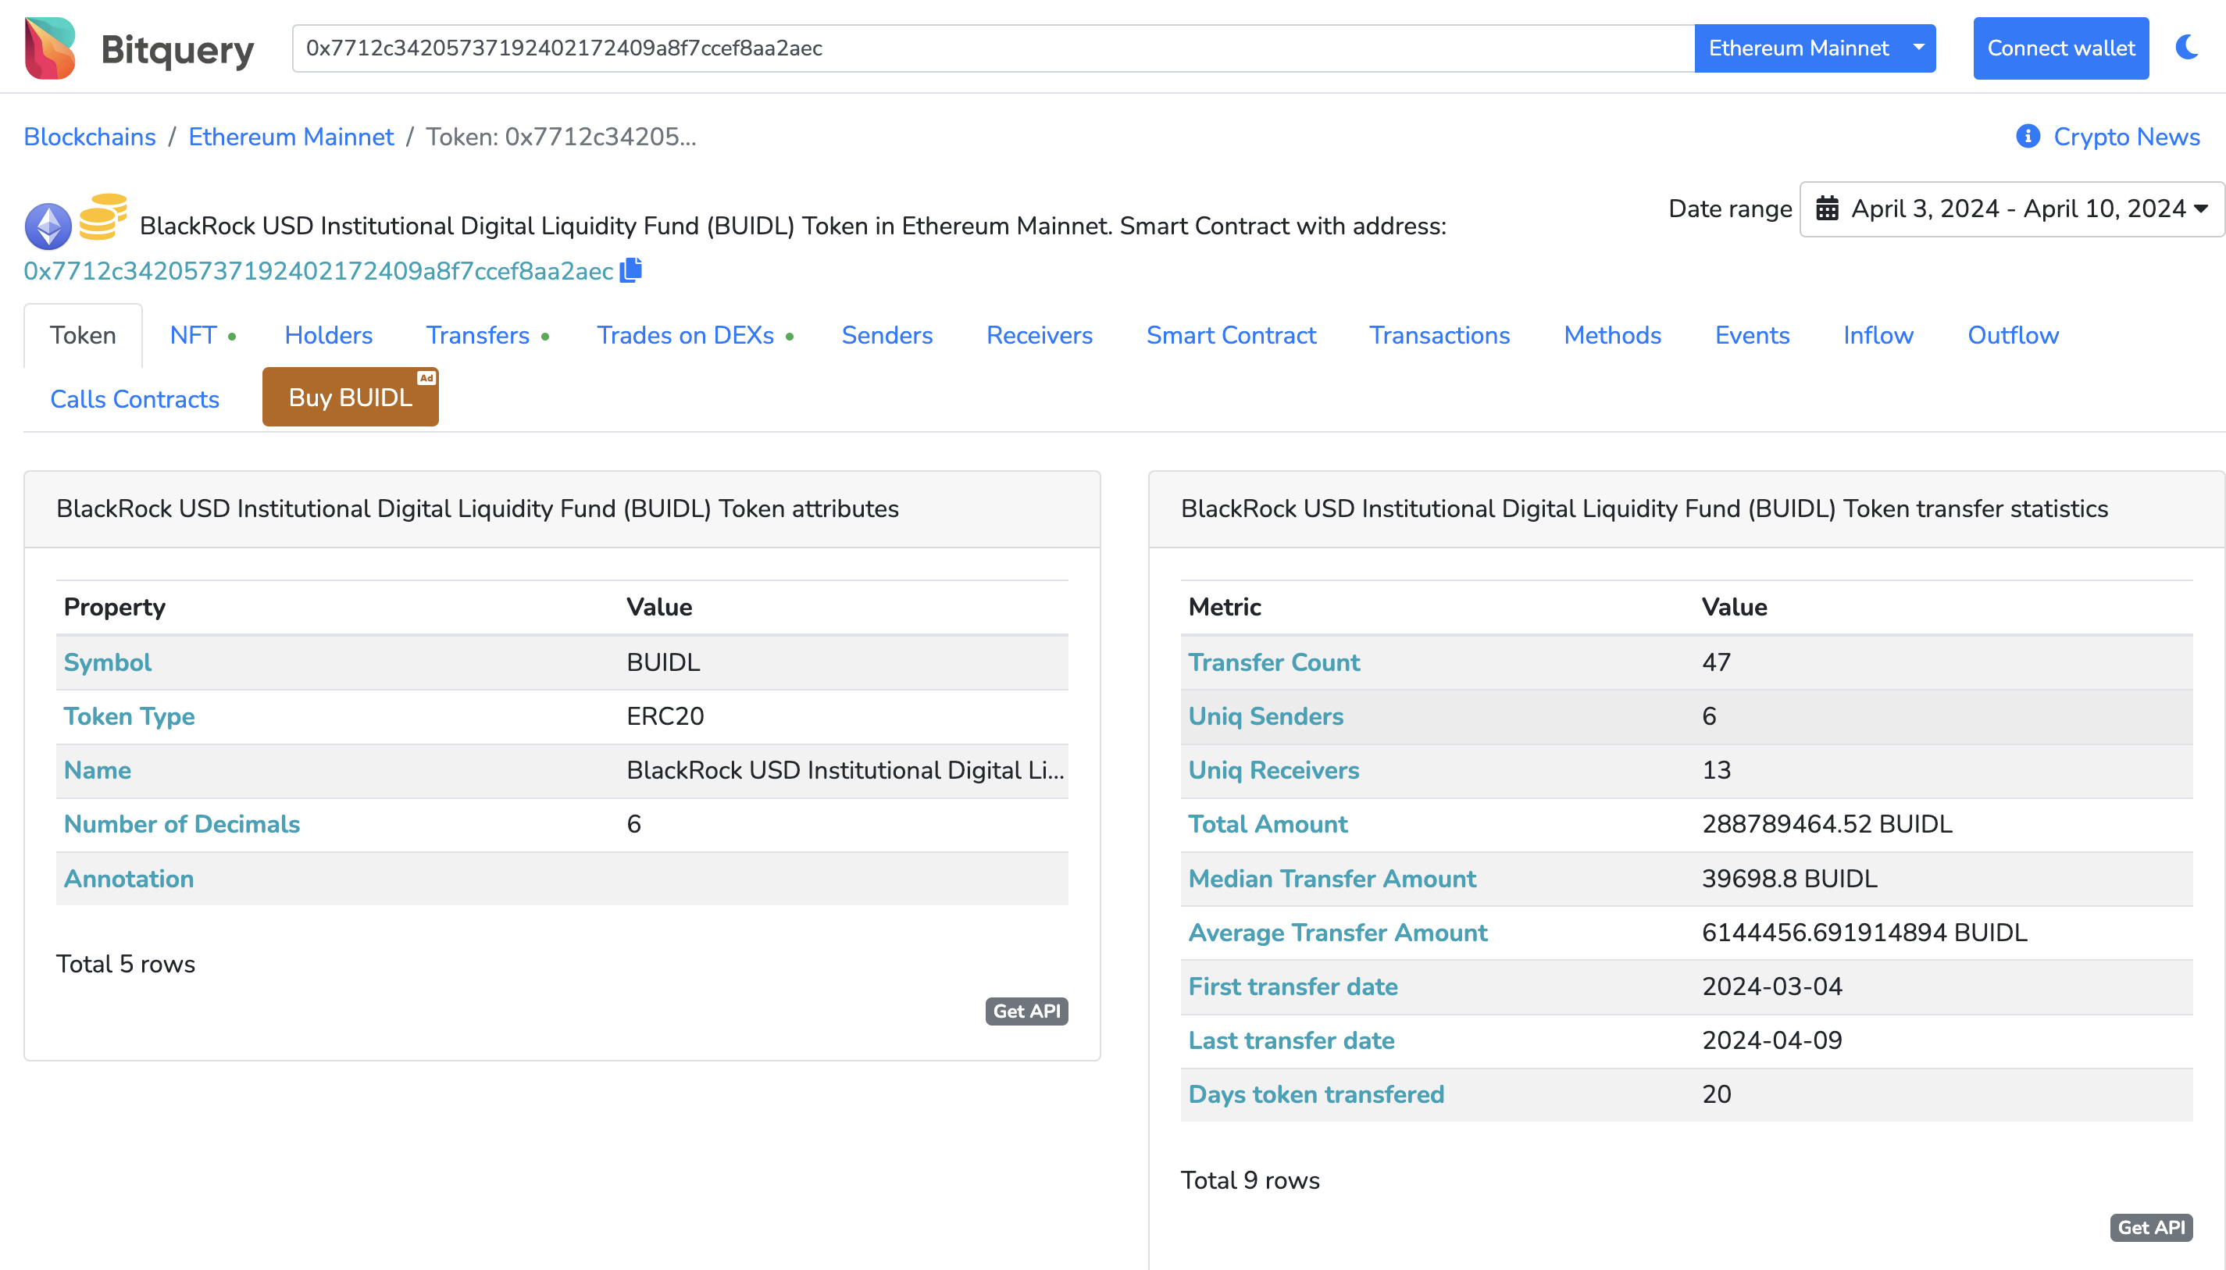Select the 2024-03-04 first transfer date
The width and height of the screenshot is (2226, 1270).
(1771, 987)
